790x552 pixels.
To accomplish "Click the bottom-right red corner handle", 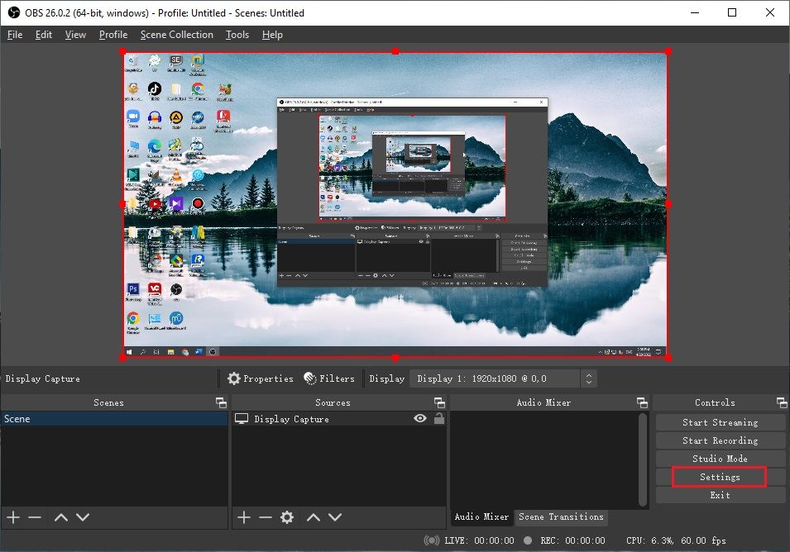I will (668, 358).
